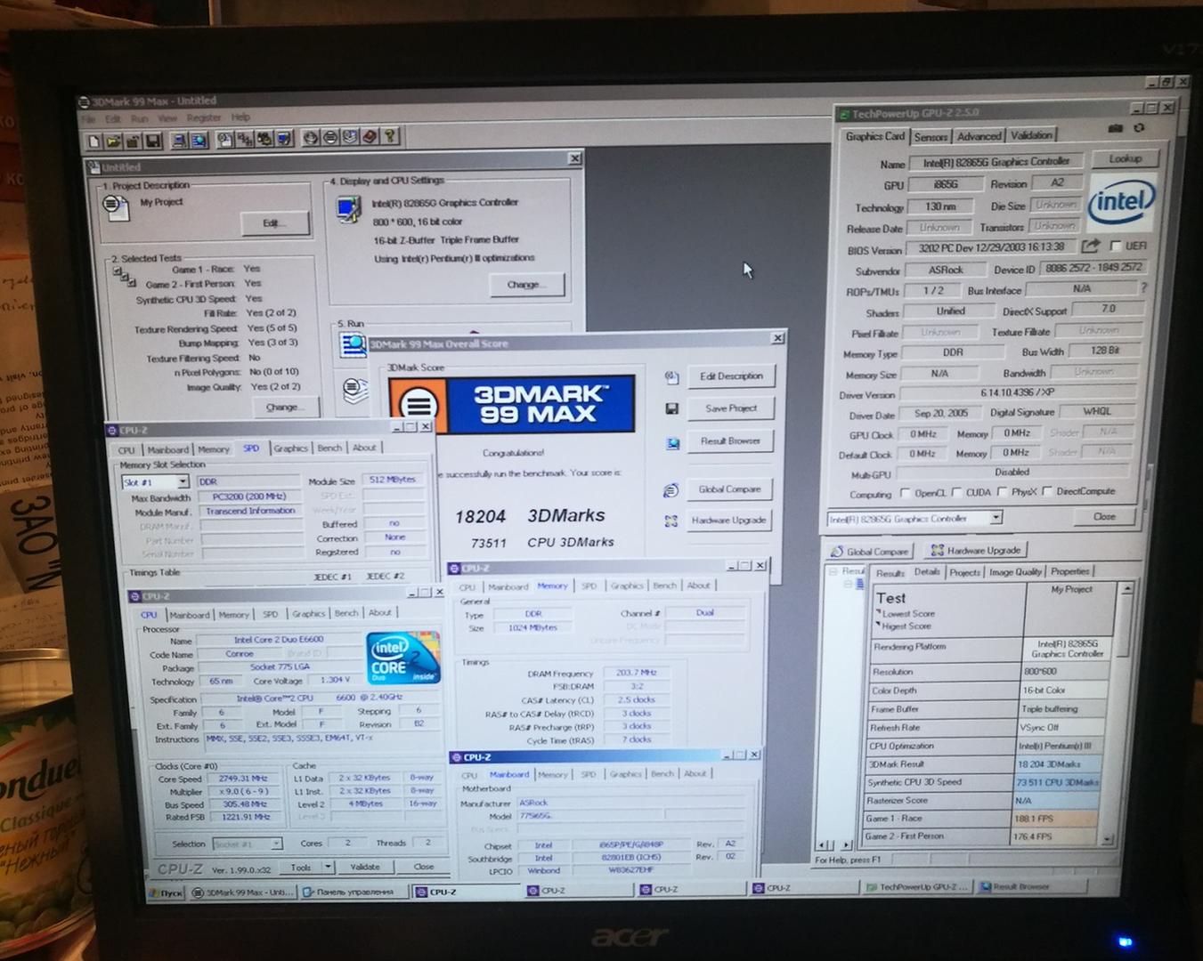1203x961 pixels.
Task: Switch to TechPowerUp GPU-Z taskbar item
Action: pyautogui.click(x=918, y=887)
